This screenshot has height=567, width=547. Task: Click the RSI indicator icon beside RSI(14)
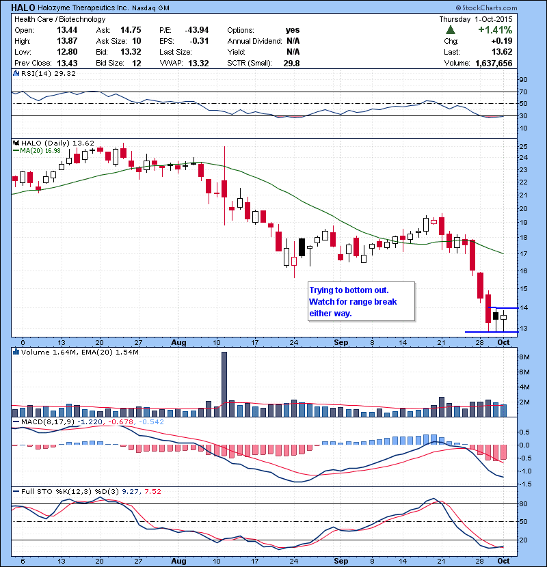(x=16, y=73)
